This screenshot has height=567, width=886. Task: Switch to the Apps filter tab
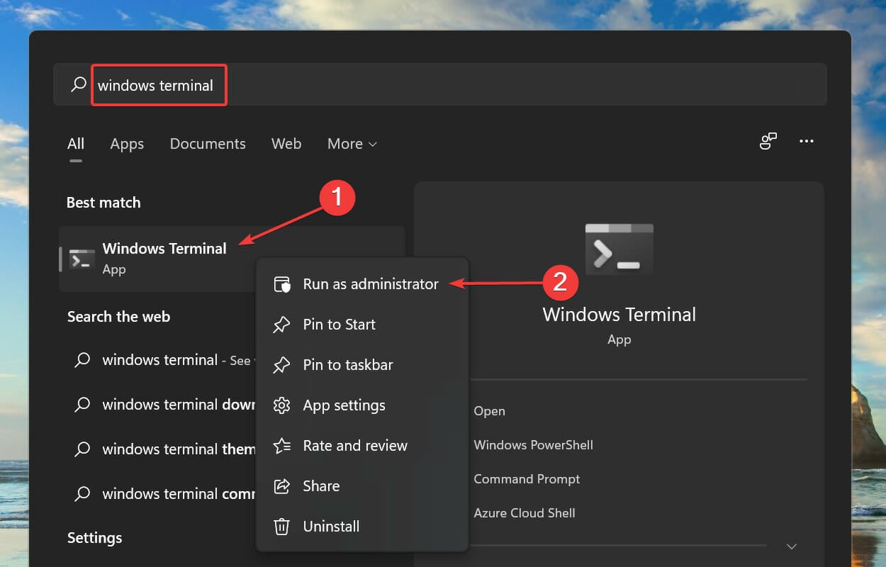[x=127, y=144]
